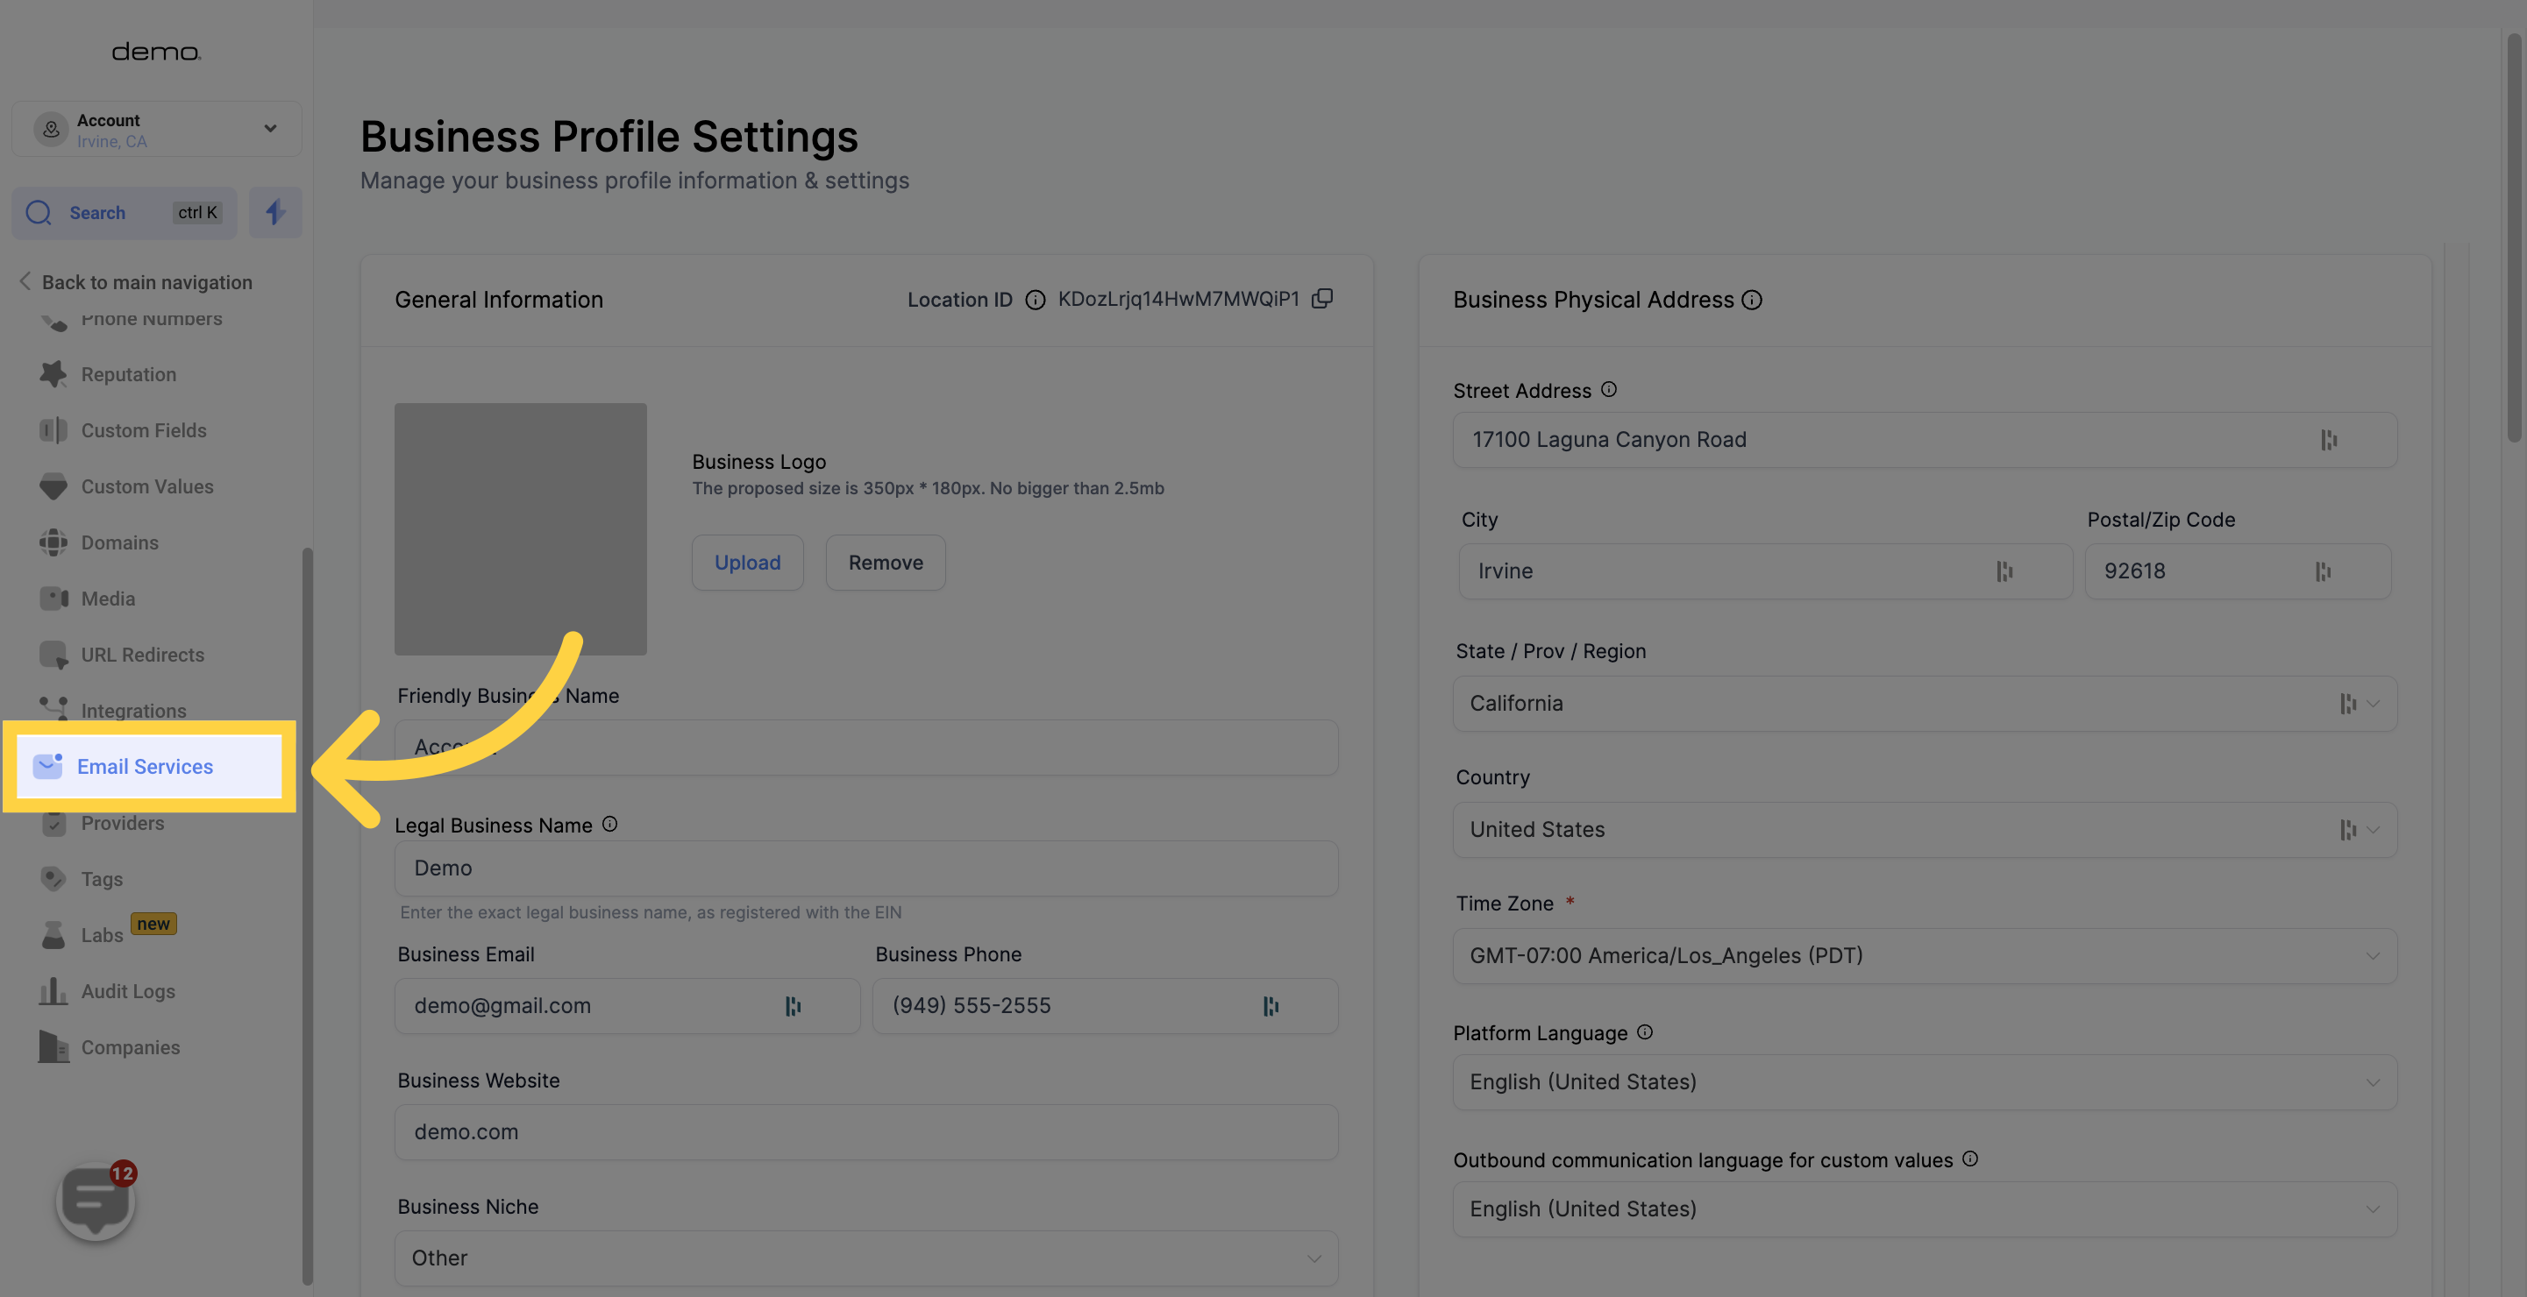Click the Business Logo image placeholder
Image resolution: width=2527 pixels, height=1297 pixels.
(x=520, y=528)
